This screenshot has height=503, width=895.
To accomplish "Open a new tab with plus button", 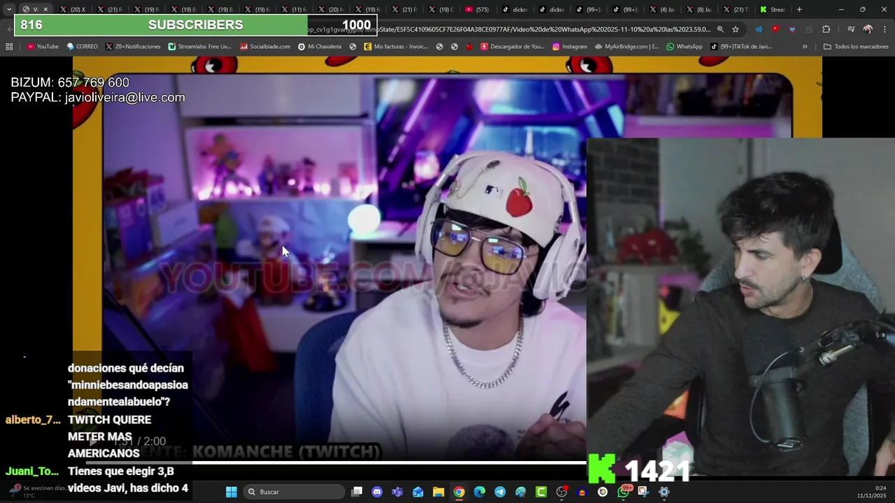I will click(799, 10).
